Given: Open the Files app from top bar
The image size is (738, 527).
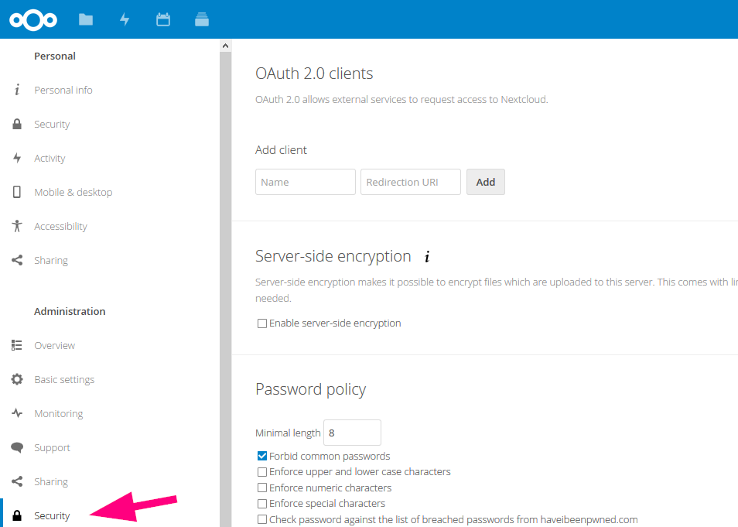Looking at the screenshot, I should [85, 19].
